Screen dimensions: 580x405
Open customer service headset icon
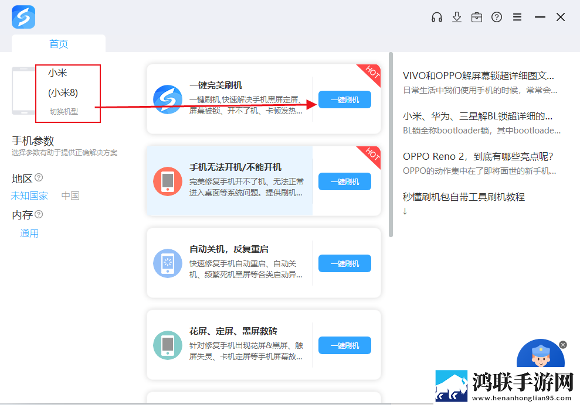click(x=437, y=17)
